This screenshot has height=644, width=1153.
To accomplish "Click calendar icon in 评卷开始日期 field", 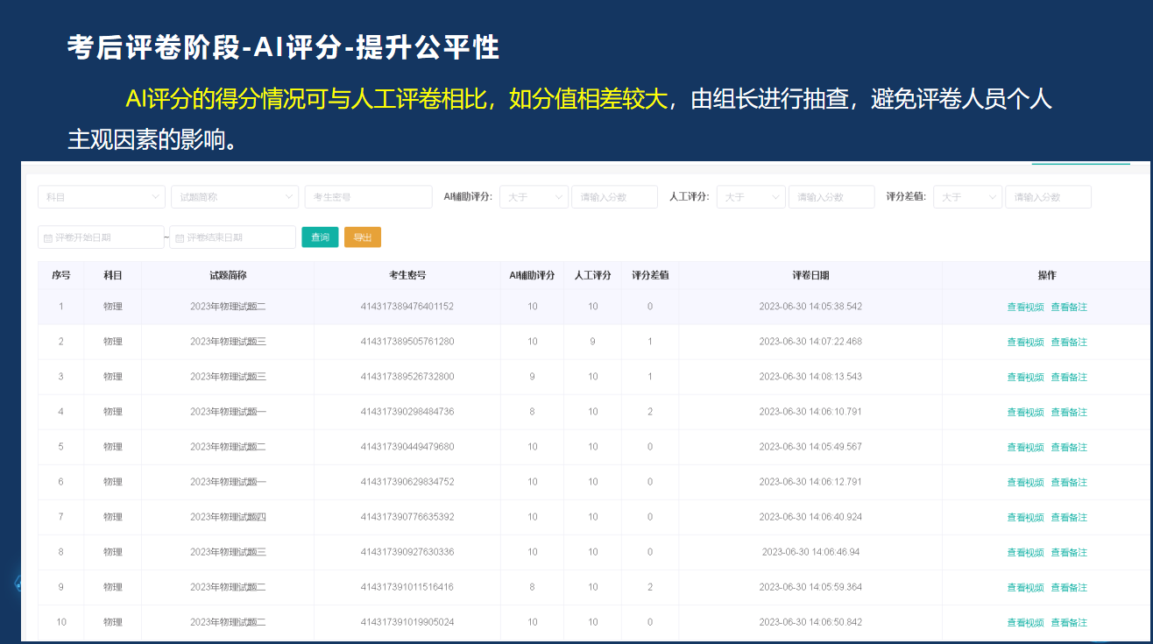I will click(48, 237).
